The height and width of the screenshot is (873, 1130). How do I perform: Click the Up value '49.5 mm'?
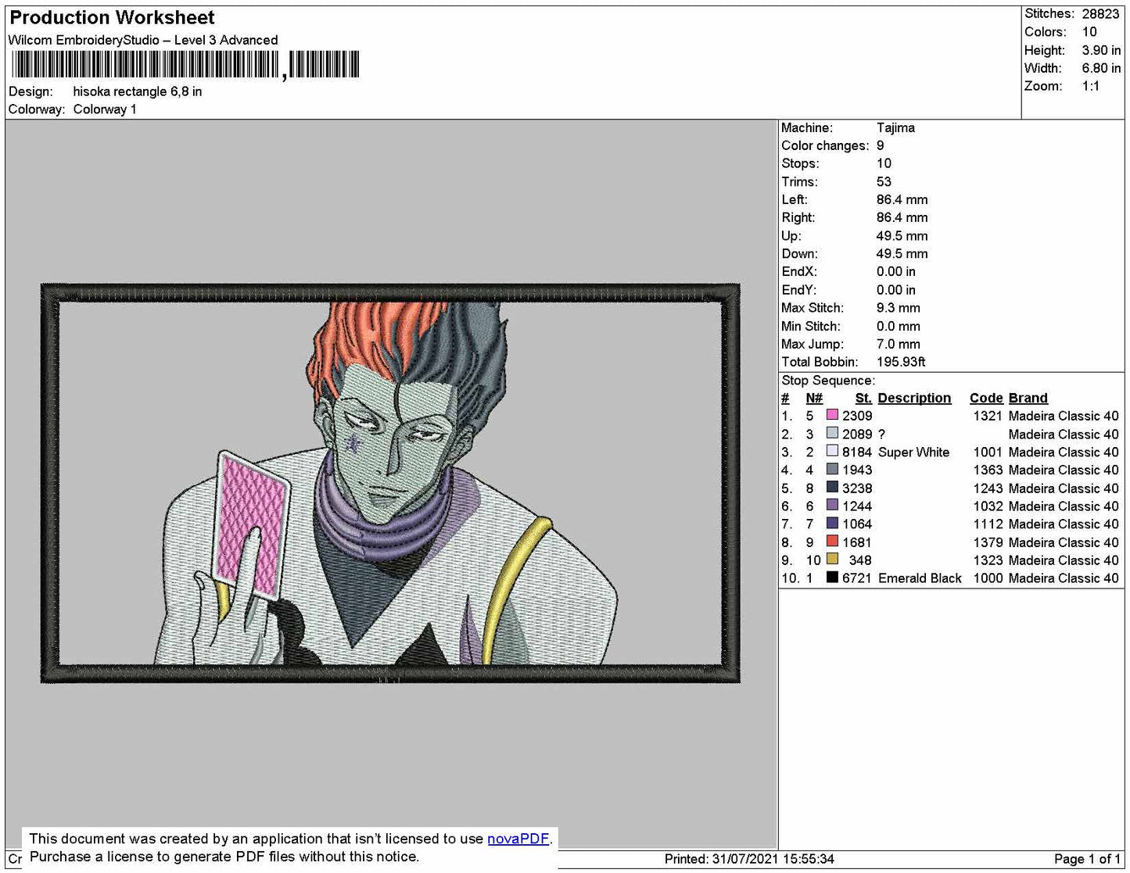(902, 235)
